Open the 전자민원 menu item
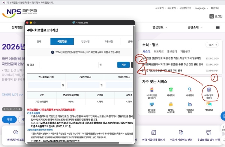The image size is (225, 147). tap(17, 27)
